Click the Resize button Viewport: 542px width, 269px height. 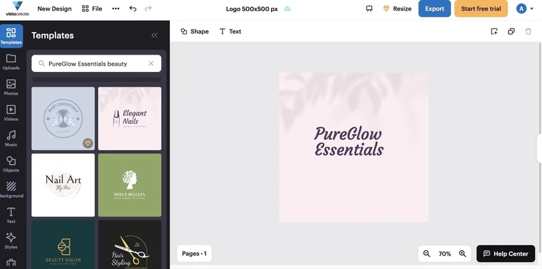pyautogui.click(x=397, y=8)
